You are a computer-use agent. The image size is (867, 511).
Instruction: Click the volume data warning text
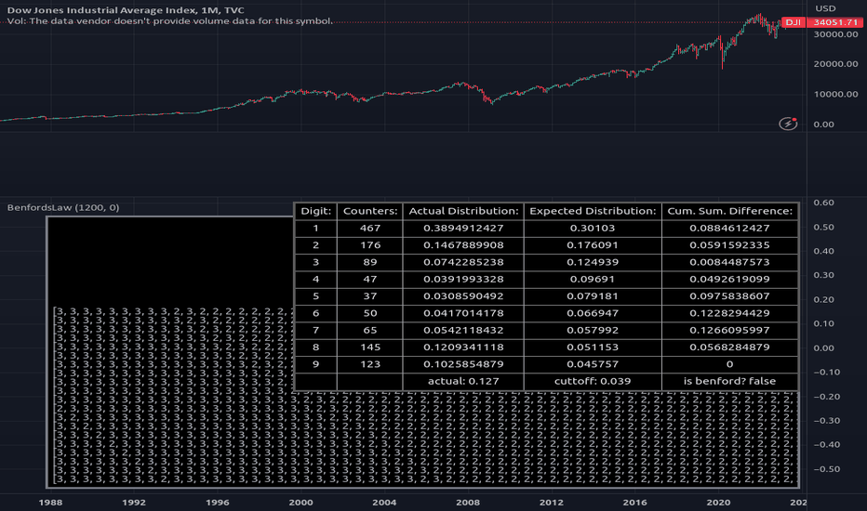[170, 21]
